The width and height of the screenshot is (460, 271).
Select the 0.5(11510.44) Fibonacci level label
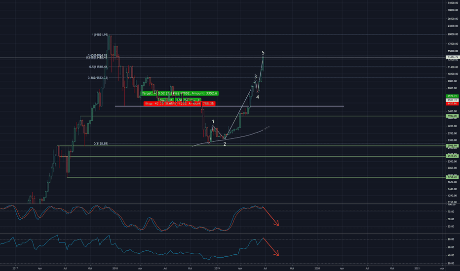pos(98,67)
